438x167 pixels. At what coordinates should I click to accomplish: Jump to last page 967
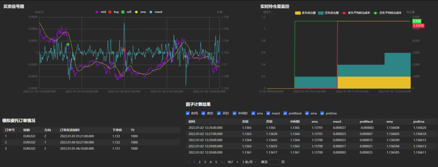[230, 162]
